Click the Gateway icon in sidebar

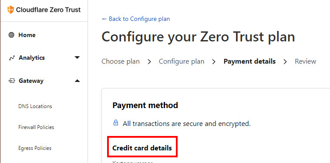click(x=12, y=81)
